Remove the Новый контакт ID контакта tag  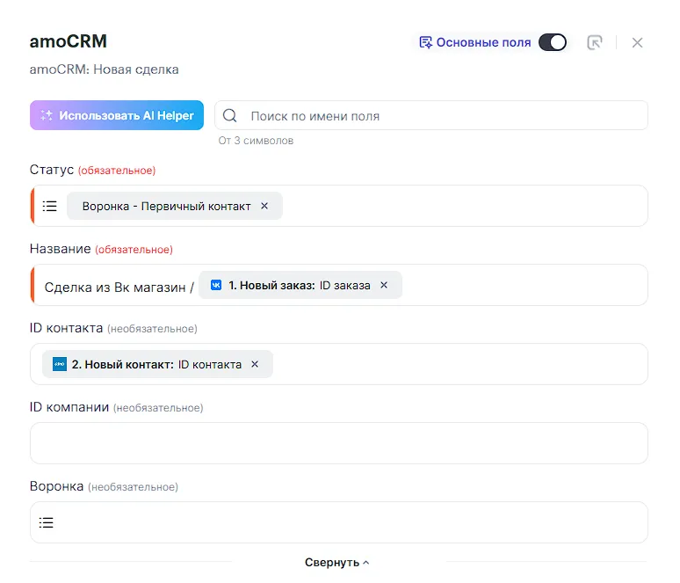pos(255,364)
